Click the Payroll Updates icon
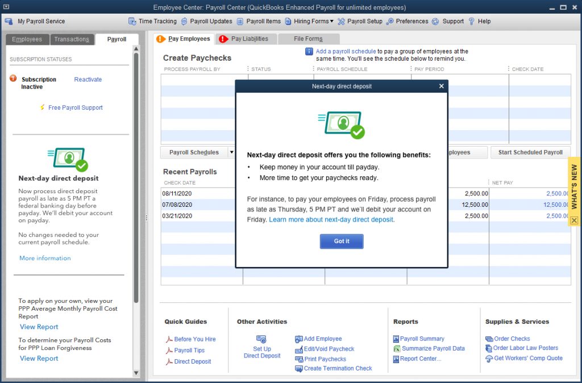 pyautogui.click(x=184, y=22)
